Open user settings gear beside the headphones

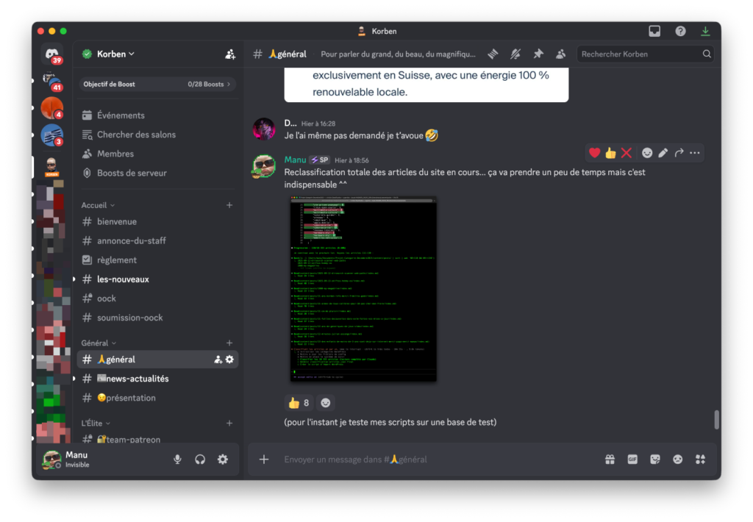[x=223, y=460]
